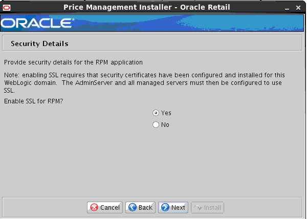307x219 pixels.
Task: Click the window title 'Price Management Installer - Oracle Retail'
Action: click(147, 7)
